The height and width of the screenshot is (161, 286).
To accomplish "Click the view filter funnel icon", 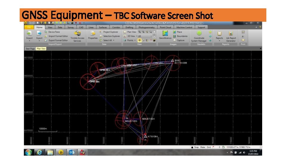I will point(154,36).
